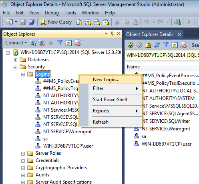Choose New Login... from context menu
This screenshot has width=199, height=184.
[x=111, y=80]
